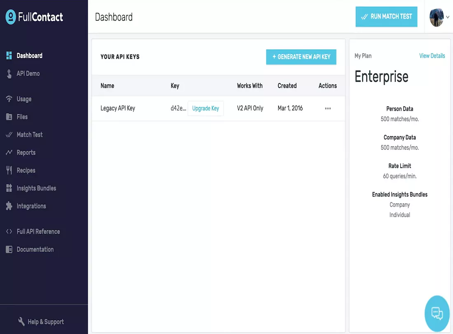Screen dimensions: 453x334
Task: Select the Legacy API Key name cell
Action: [118, 108]
